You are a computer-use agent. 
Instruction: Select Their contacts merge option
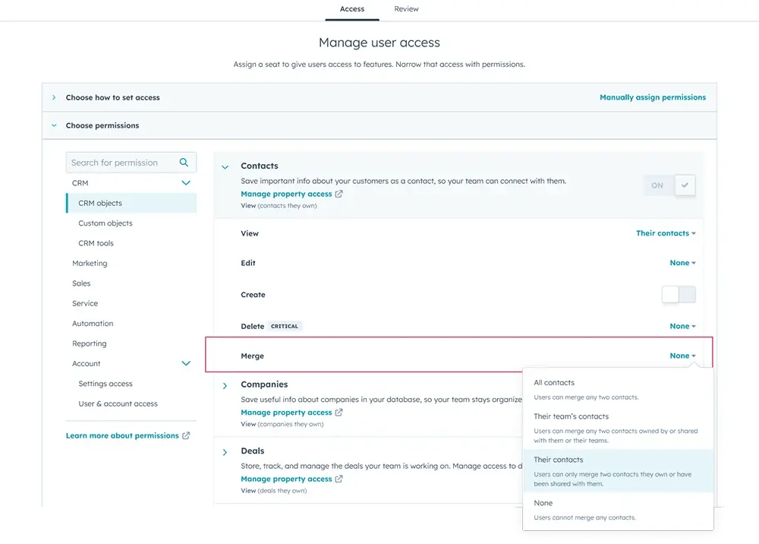(618, 471)
